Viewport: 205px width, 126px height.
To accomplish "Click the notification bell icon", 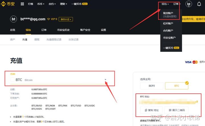I will coord(199,4).
